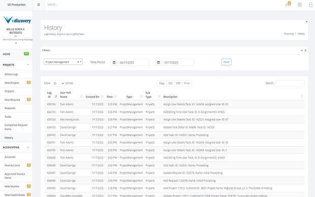The height and width of the screenshot is (197, 315).
Task: Click orange icon beside New Request
Action: 29,99
